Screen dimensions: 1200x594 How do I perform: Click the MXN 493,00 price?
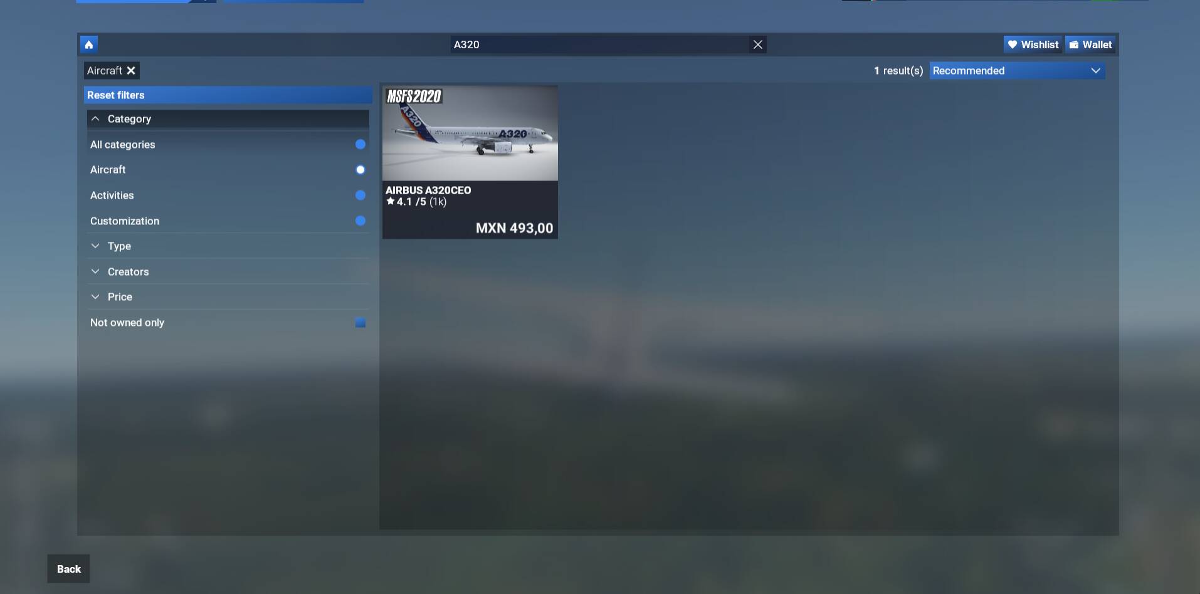(x=515, y=228)
